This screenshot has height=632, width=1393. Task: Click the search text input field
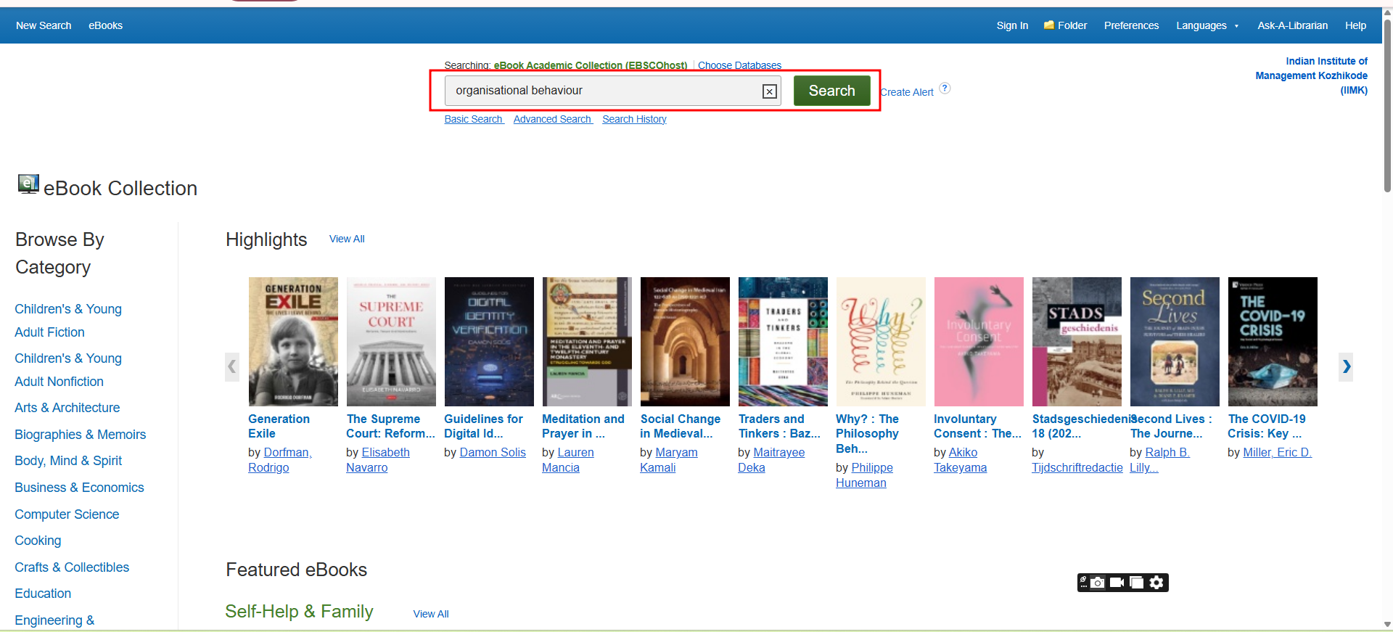[x=602, y=91]
